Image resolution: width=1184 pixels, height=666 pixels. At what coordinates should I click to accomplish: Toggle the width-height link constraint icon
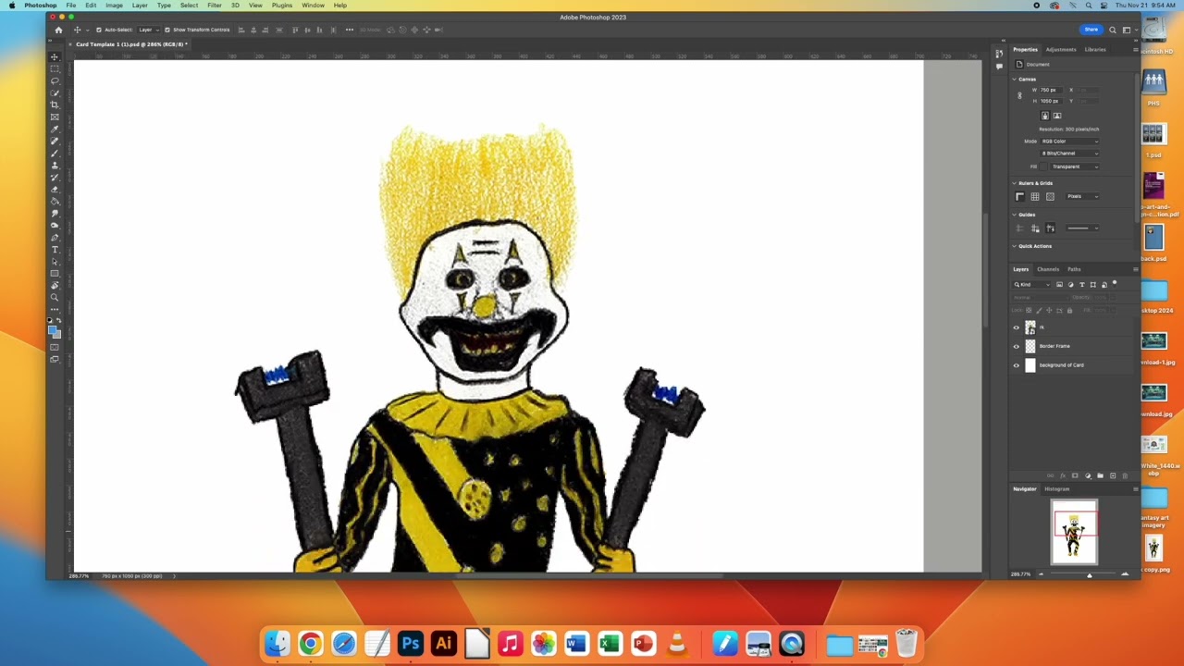click(x=1020, y=95)
